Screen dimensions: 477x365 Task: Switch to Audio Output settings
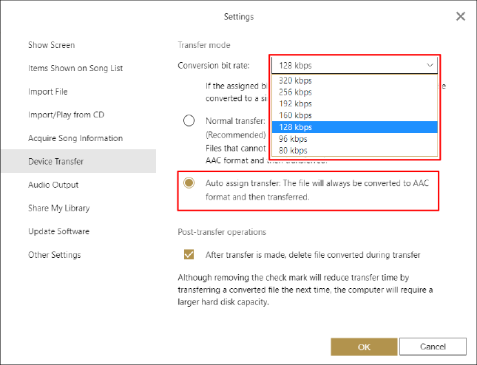pyautogui.click(x=53, y=185)
